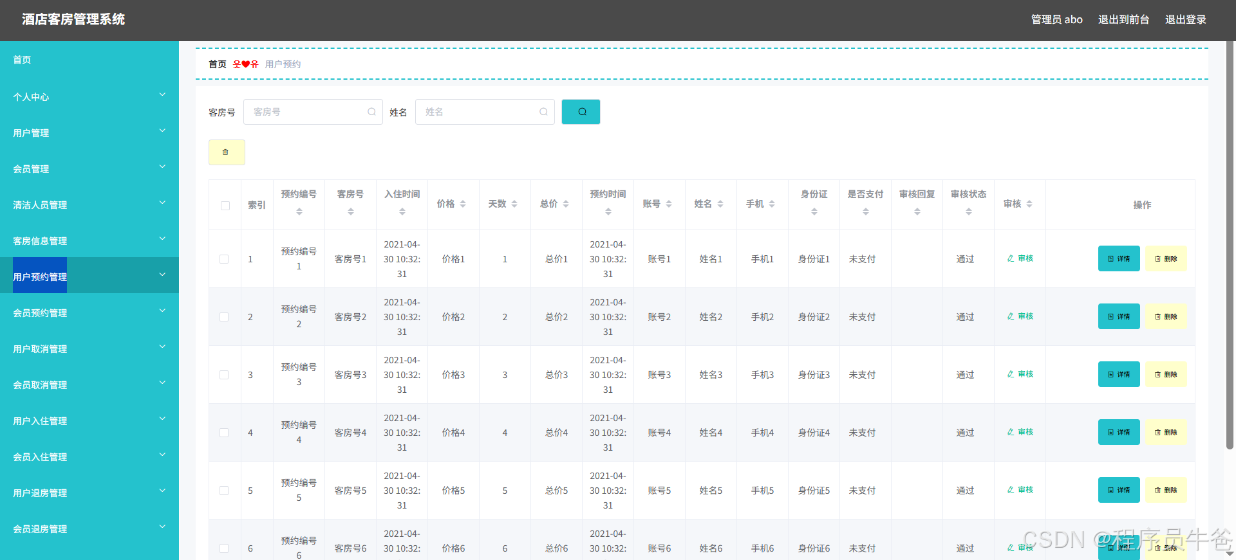
Task: Toggle the select-all header checkbox
Action: (225, 206)
